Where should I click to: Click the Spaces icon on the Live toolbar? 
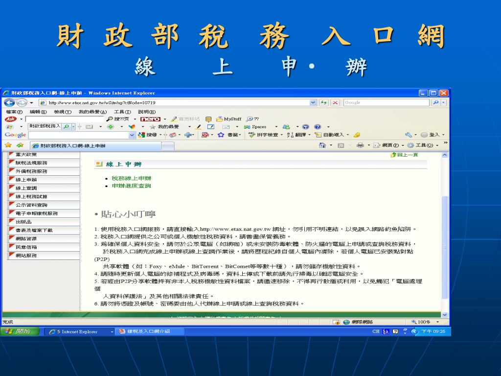tap(255, 127)
